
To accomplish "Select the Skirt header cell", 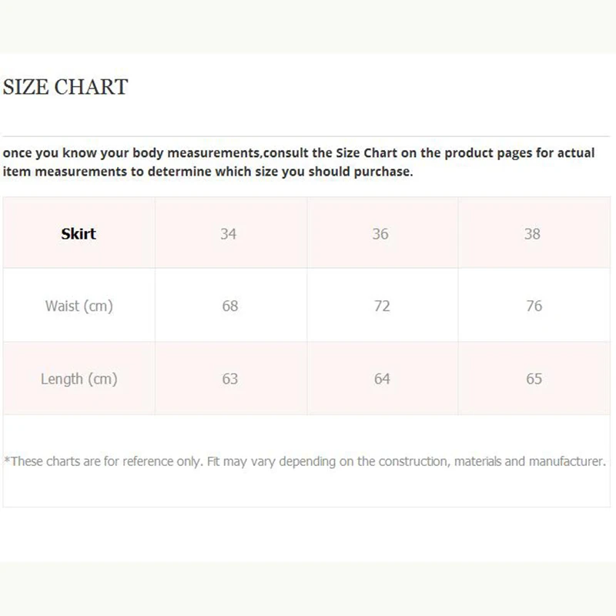I will [79, 233].
